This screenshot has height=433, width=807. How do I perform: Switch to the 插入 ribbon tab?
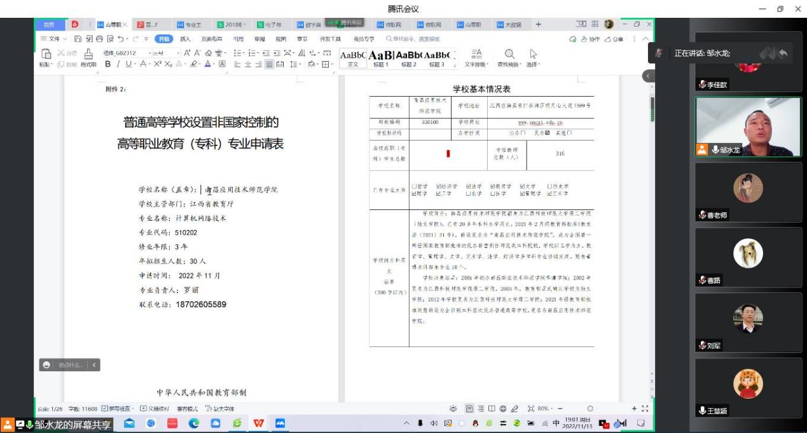point(186,38)
